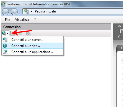The height and width of the screenshot is (108, 124).
Task: Click the IIS icon in the address bar
Action: coord(26,11)
